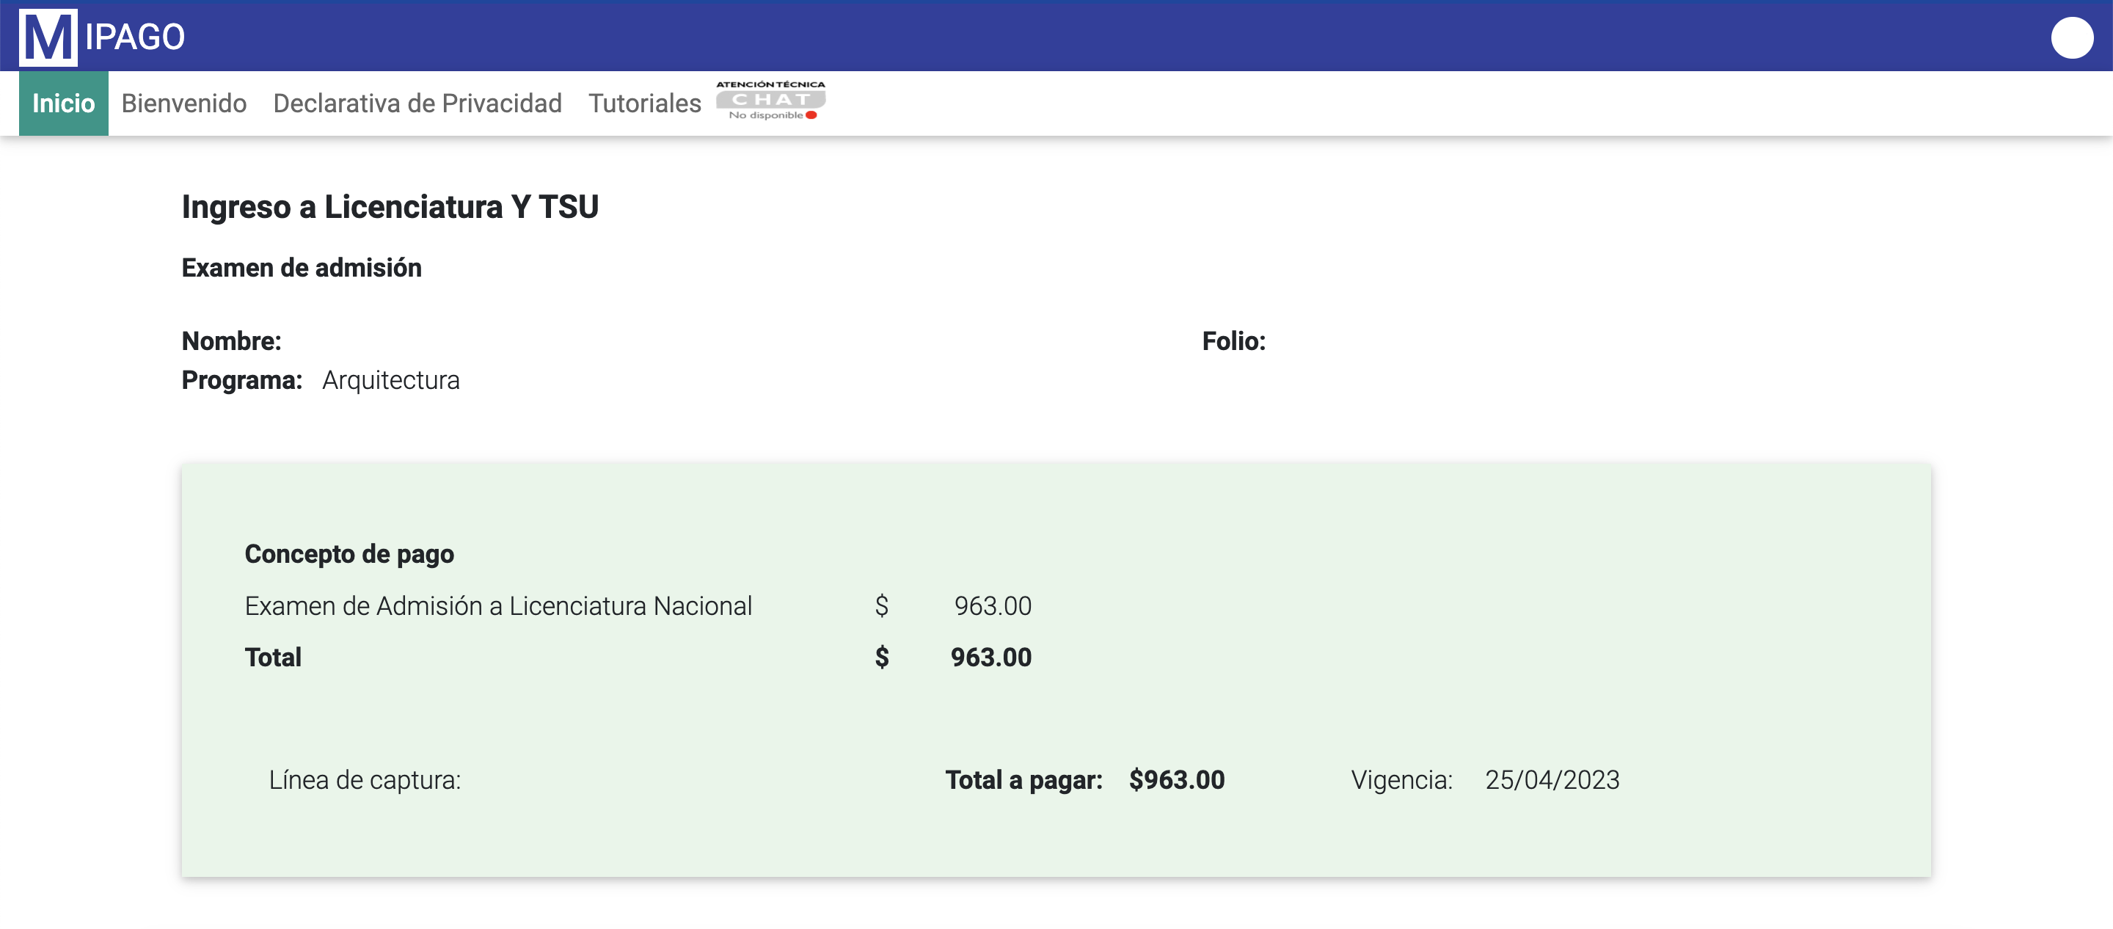2113x929 pixels.
Task: Click the 'Total a pagar' $963.00 value
Action: coord(1175,779)
